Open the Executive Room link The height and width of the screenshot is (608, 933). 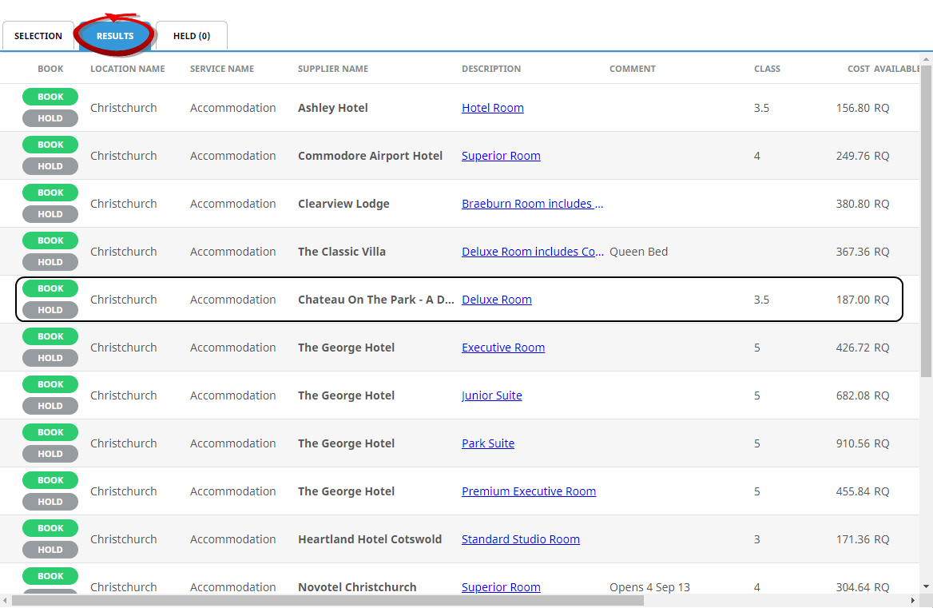coord(503,348)
